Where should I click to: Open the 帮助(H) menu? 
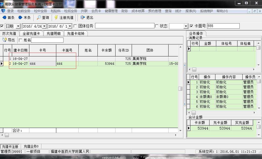(x=222, y=11)
